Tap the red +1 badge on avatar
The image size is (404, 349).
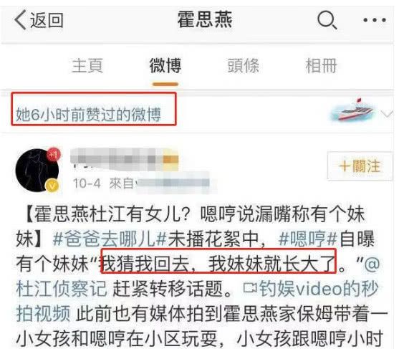click(x=53, y=154)
